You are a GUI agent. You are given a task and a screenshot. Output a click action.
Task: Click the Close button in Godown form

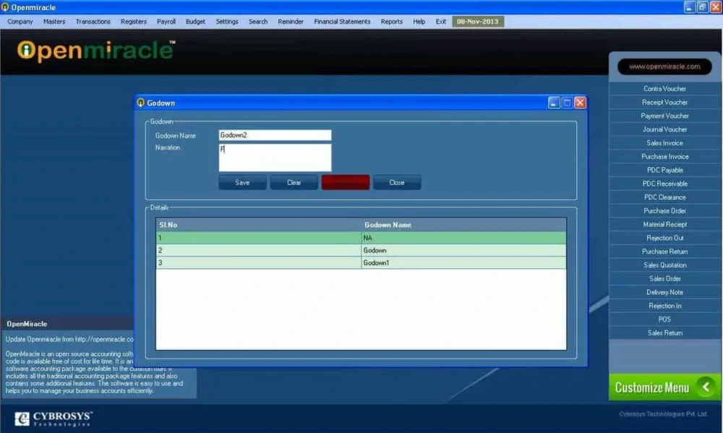point(396,183)
